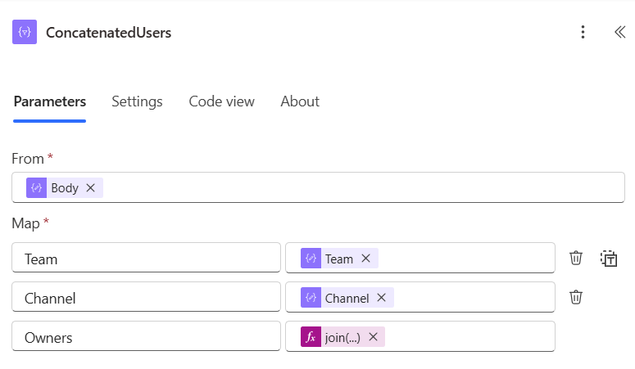Switch Map to text mode

point(608,259)
